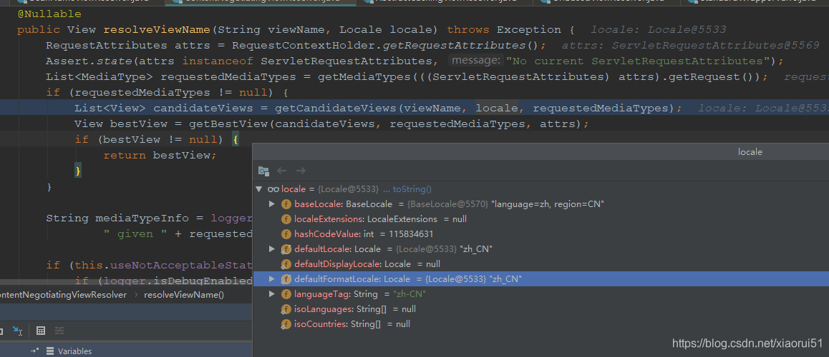Image resolution: width=829 pixels, height=357 pixels.
Task: Click the "zh-CN" languageTag string value
Action: pyautogui.click(x=409, y=294)
